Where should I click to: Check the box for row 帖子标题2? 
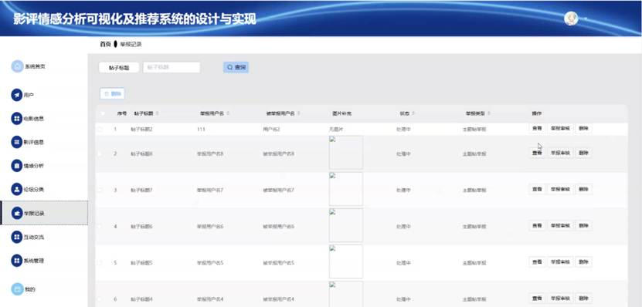tap(100, 129)
